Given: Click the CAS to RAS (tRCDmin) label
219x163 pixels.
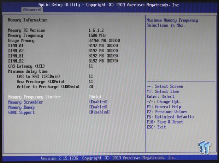Looking at the screenshot, I should (39, 77).
